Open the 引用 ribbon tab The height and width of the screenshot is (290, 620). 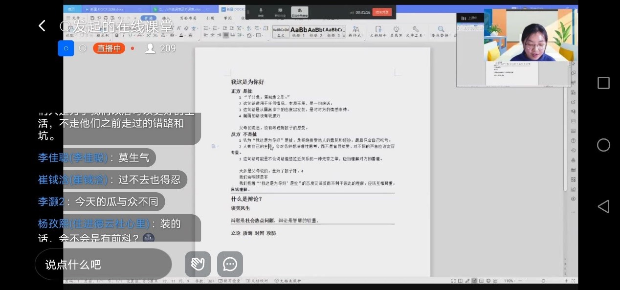(x=210, y=18)
